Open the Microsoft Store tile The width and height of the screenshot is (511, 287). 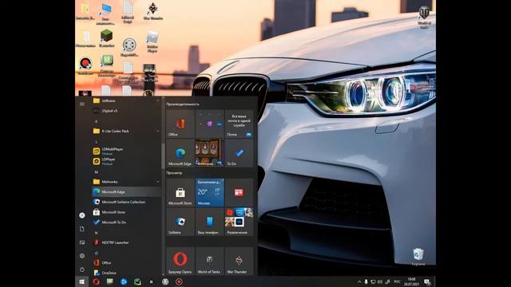tap(180, 193)
